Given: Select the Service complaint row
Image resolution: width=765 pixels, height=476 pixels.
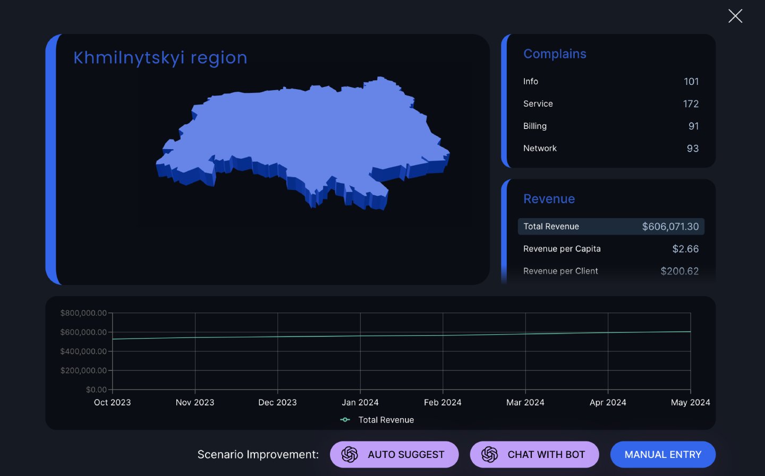Looking at the screenshot, I should point(610,103).
